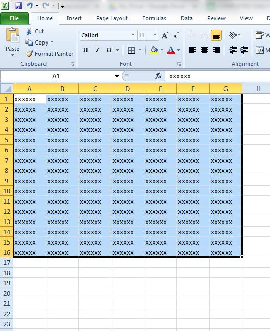Screen dimensions: 270x331
Task: Click the Name Box showing A1
Action: tap(56, 76)
